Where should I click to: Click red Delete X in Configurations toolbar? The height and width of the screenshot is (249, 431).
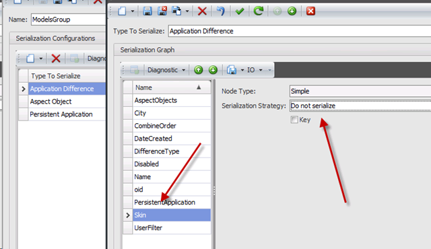click(56, 59)
